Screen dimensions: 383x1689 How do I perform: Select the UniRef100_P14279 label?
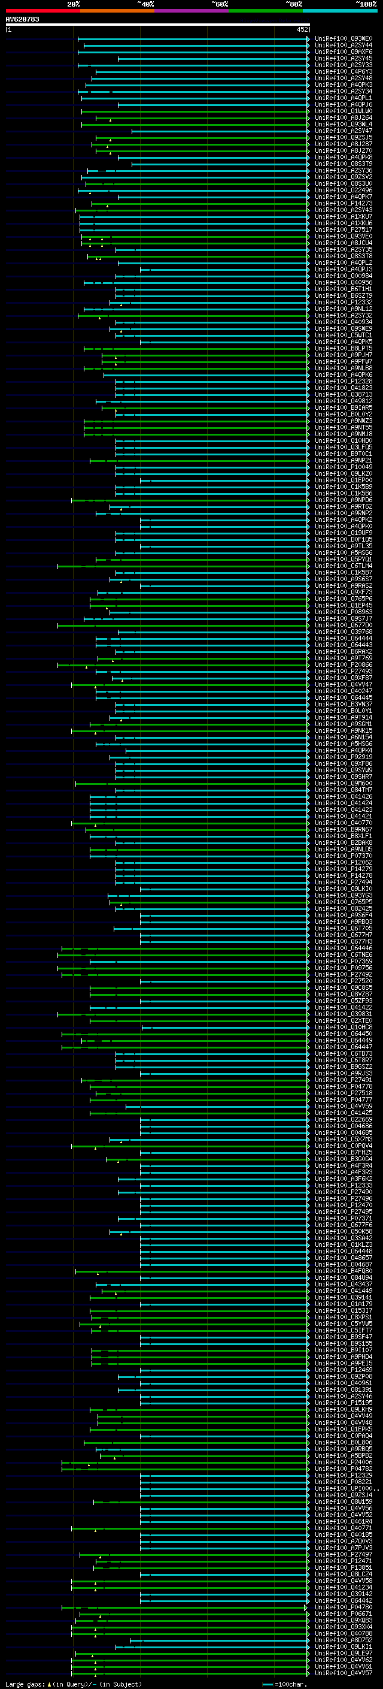pos(344,869)
